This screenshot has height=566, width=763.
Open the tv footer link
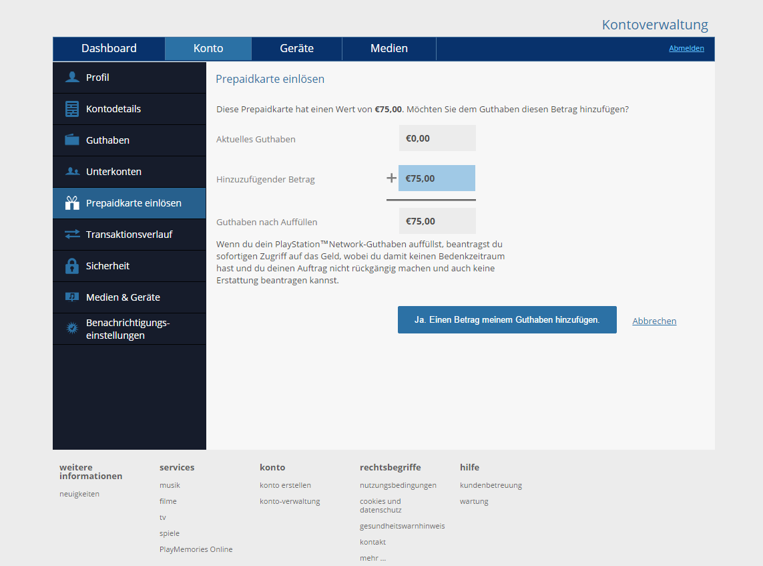click(x=162, y=517)
